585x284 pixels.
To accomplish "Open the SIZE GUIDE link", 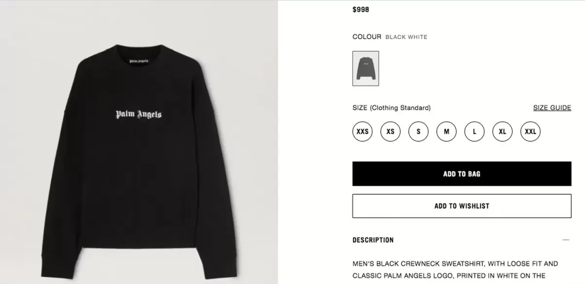I will coord(552,108).
